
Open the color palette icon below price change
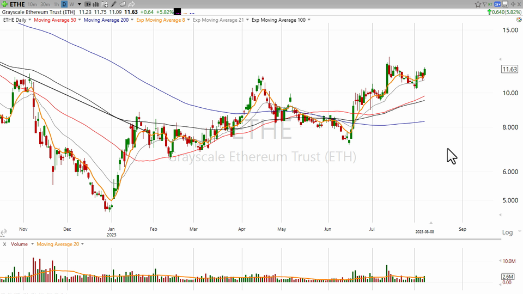519,20
